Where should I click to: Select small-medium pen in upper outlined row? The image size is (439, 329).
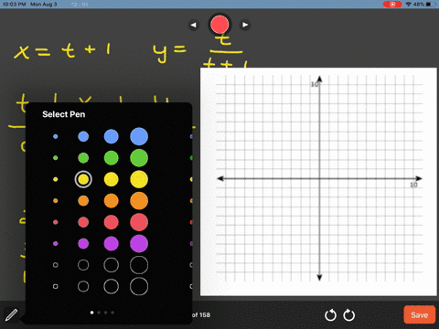[x=83, y=265]
